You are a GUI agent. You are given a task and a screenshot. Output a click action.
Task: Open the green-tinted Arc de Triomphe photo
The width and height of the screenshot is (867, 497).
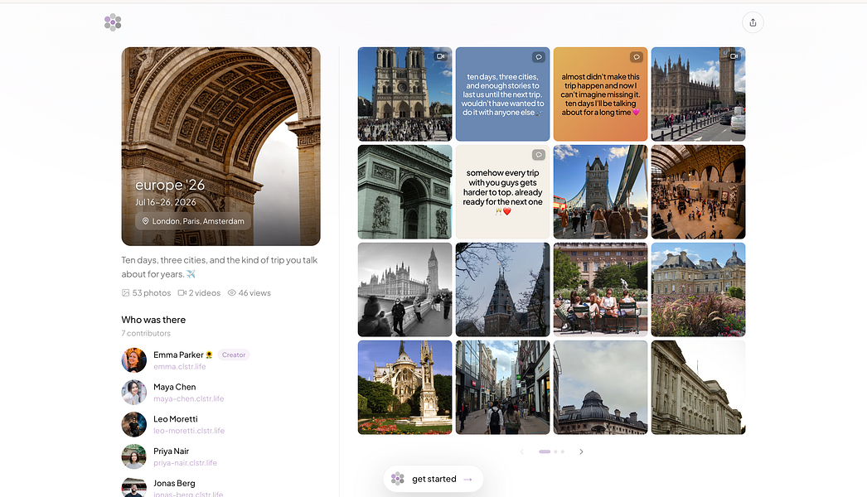pos(404,192)
